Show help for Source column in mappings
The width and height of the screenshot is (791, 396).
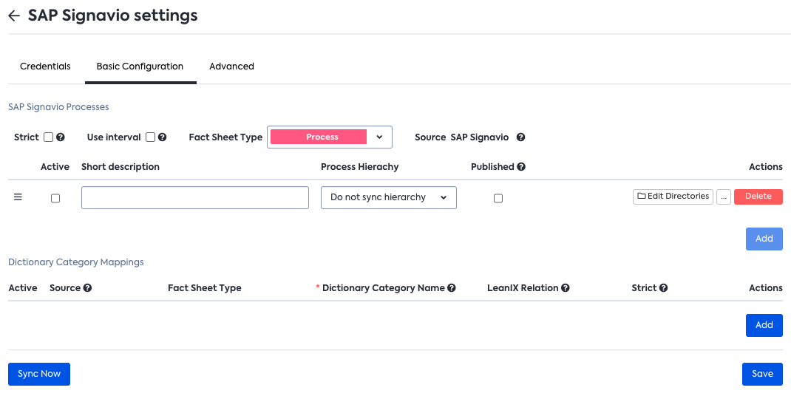(x=87, y=287)
